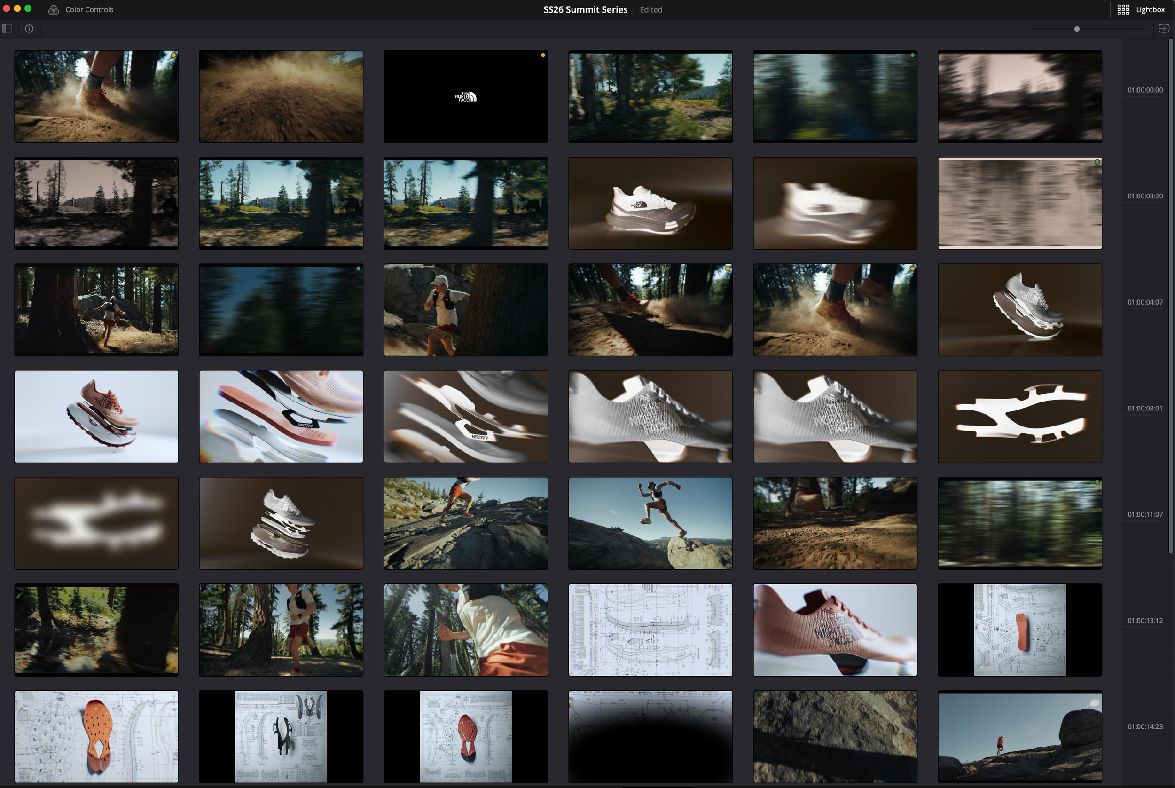Select the runner leaping over the rock clip
This screenshot has height=788, width=1175.
[650, 523]
